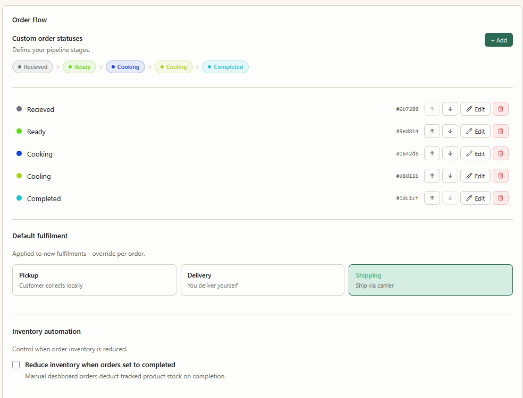Screen dimensions: 523x398
Task: Move the Completed status down
Action: [450, 198]
